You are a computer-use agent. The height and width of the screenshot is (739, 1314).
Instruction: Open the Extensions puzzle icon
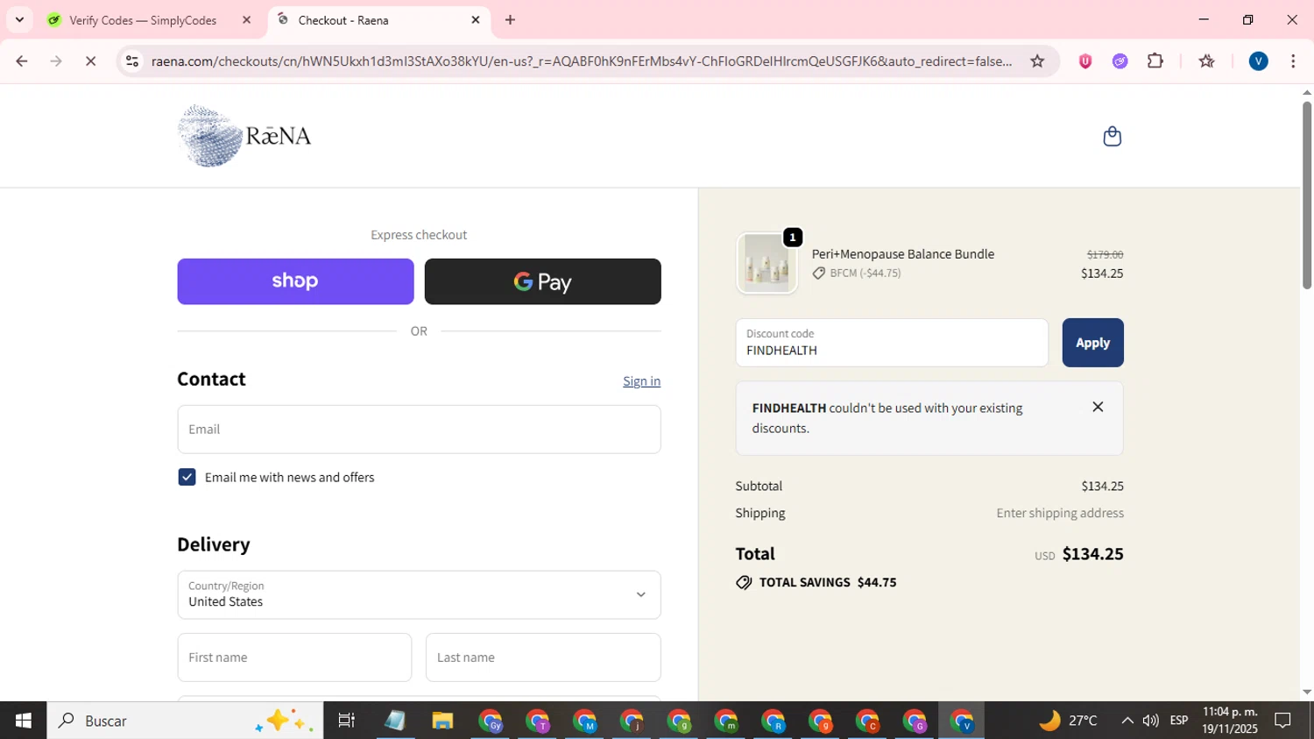1155,61
